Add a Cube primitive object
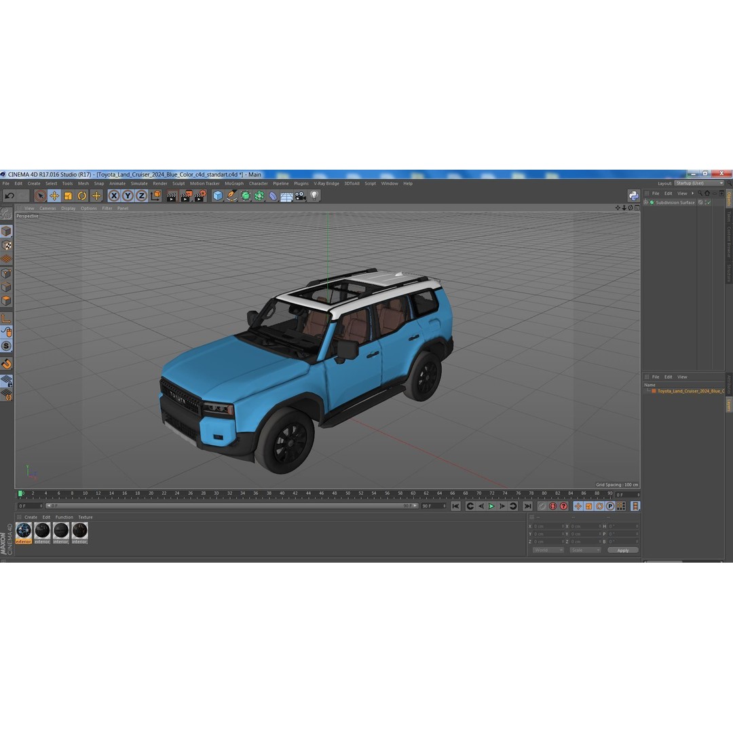The width and height of the screenshot is (733, 733). coord(218,196)
